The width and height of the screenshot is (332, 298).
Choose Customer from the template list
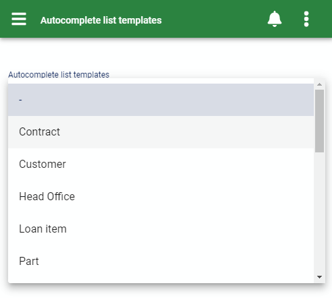(161, 165)
